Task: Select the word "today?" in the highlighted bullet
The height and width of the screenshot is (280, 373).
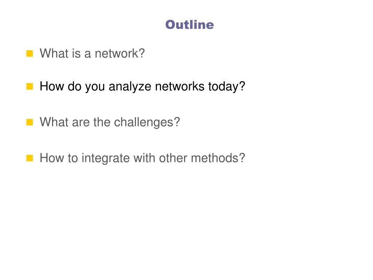Action: click(x=227, y=87)
